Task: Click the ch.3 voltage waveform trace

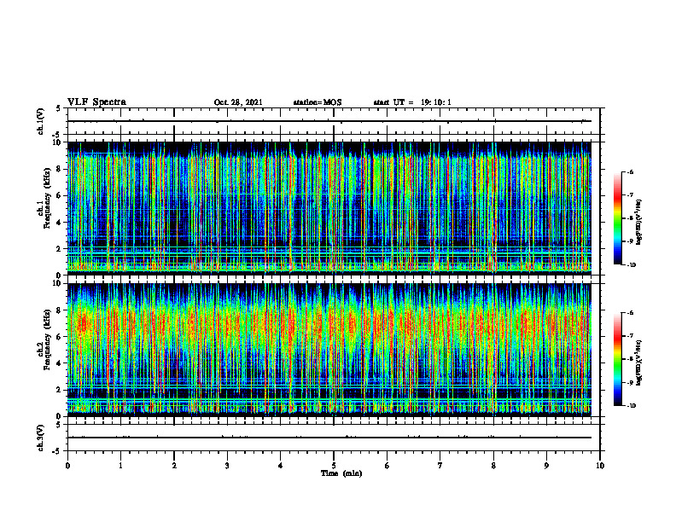Action: 329,438
